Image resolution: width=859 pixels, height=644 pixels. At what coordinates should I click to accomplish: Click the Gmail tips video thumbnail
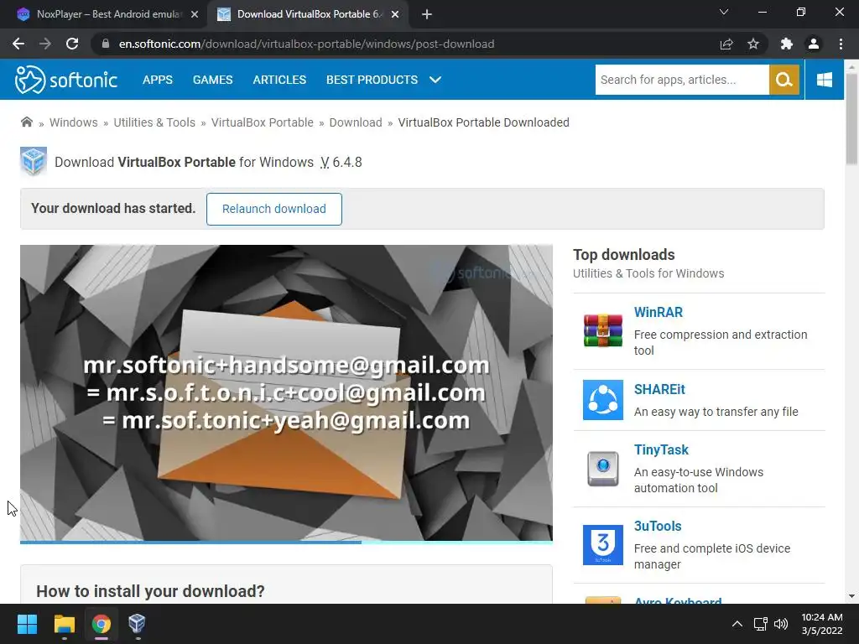(x=286, y=392)
